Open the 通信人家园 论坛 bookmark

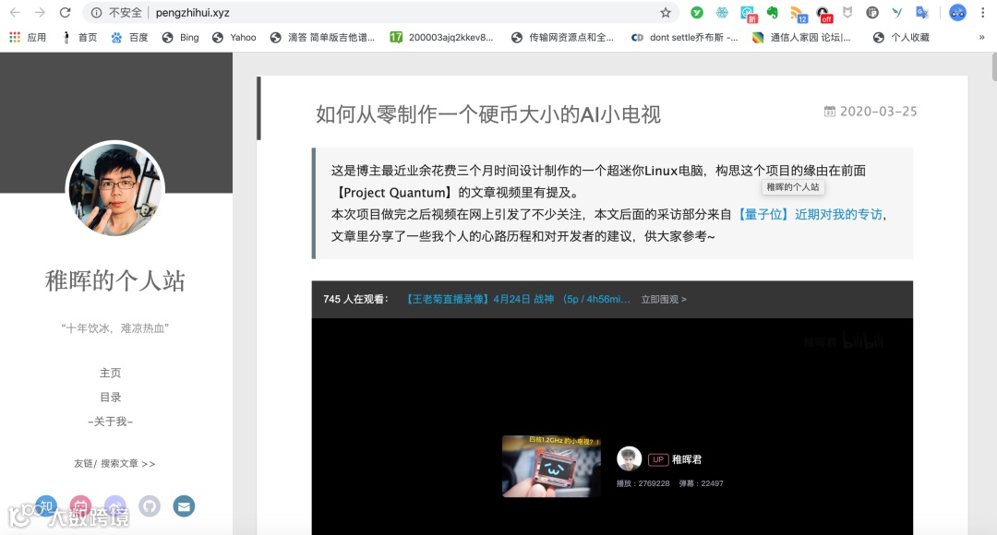(x=801, y=38)
